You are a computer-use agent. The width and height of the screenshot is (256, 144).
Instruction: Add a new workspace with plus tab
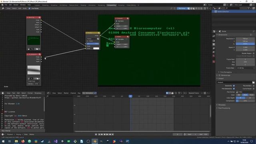click(x=138, y=5)
